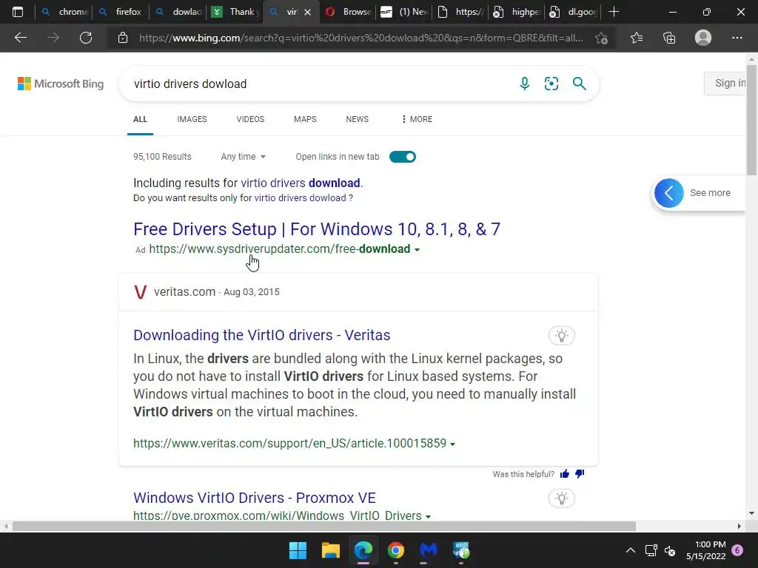Click the horizontal page scrollbar
Image resolution: width=758 pixels, height=568 pixels.
(x=324, y=526)
